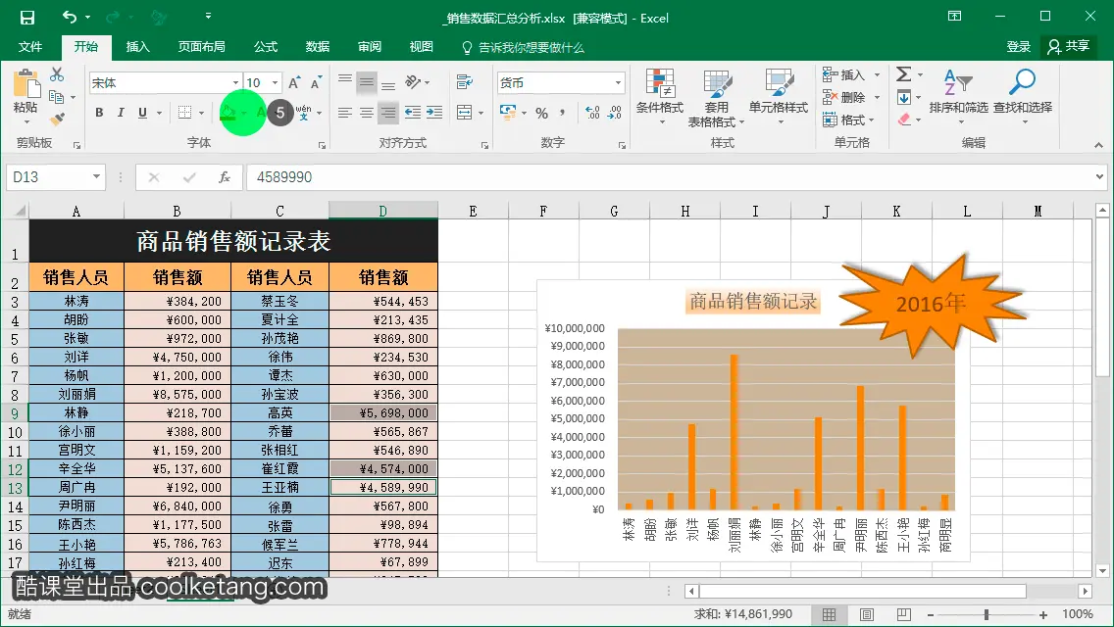1114x627 pixels.
Task: Click the Tell me what you want search box
Action: coord(523,48)
